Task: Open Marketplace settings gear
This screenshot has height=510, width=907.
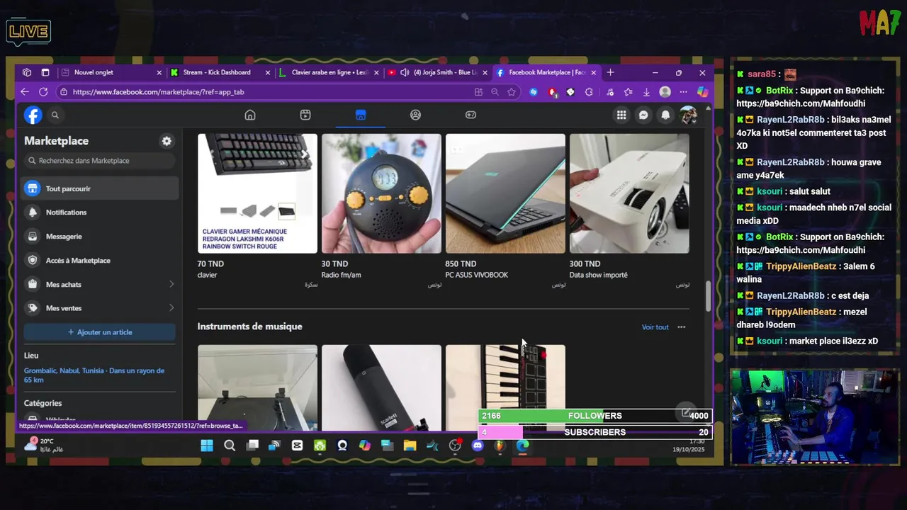Action: click(x=167, y=141)
